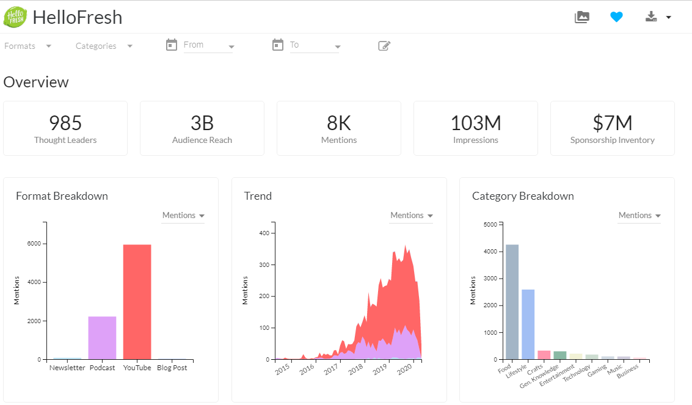Click the Newsletter axis label

click(67, 368)
